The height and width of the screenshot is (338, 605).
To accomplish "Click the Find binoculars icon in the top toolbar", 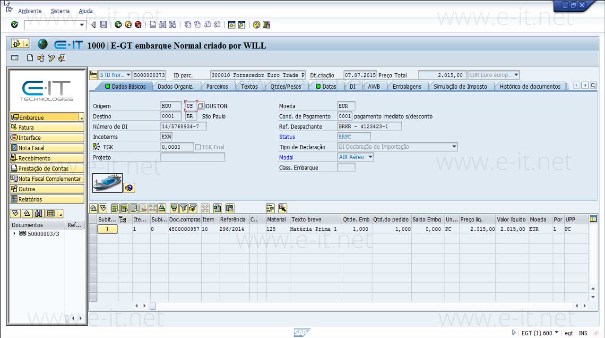I will click(x=163, y=25).
